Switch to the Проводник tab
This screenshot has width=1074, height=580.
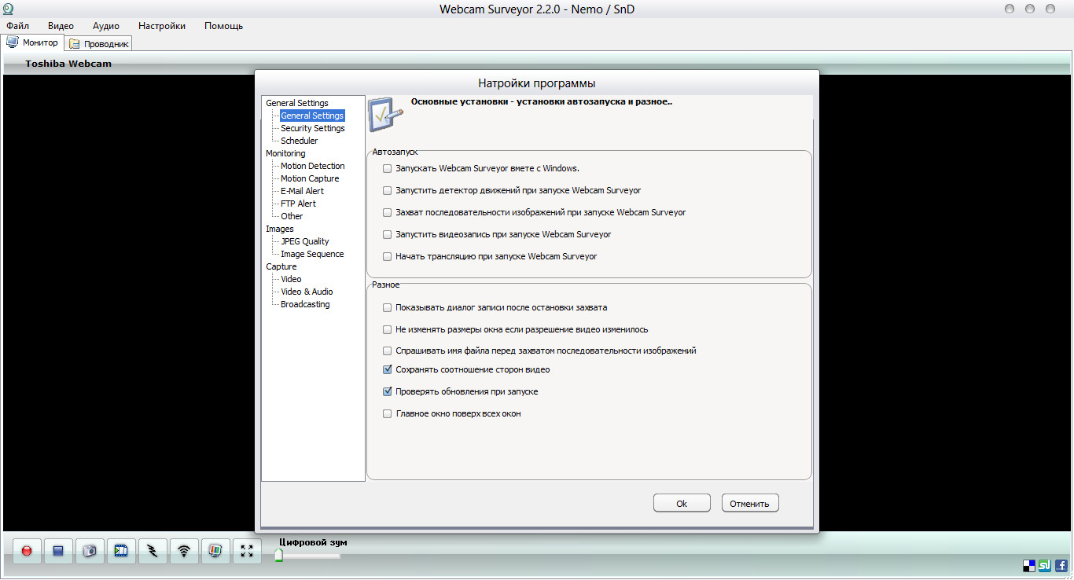[99, 44]
